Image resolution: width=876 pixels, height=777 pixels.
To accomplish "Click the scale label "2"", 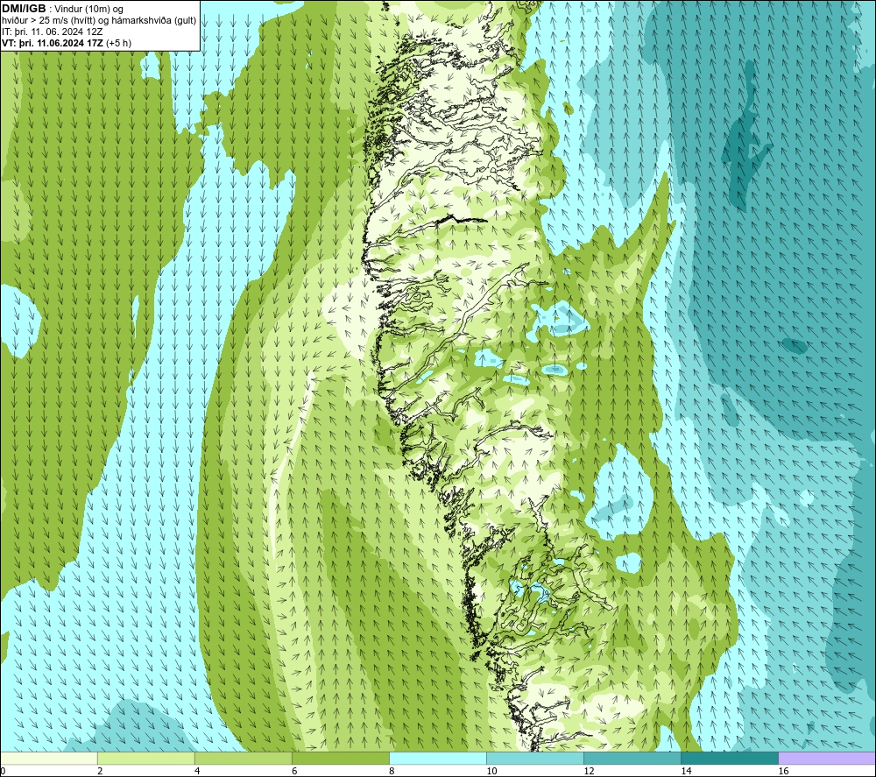I will (100, 771).
